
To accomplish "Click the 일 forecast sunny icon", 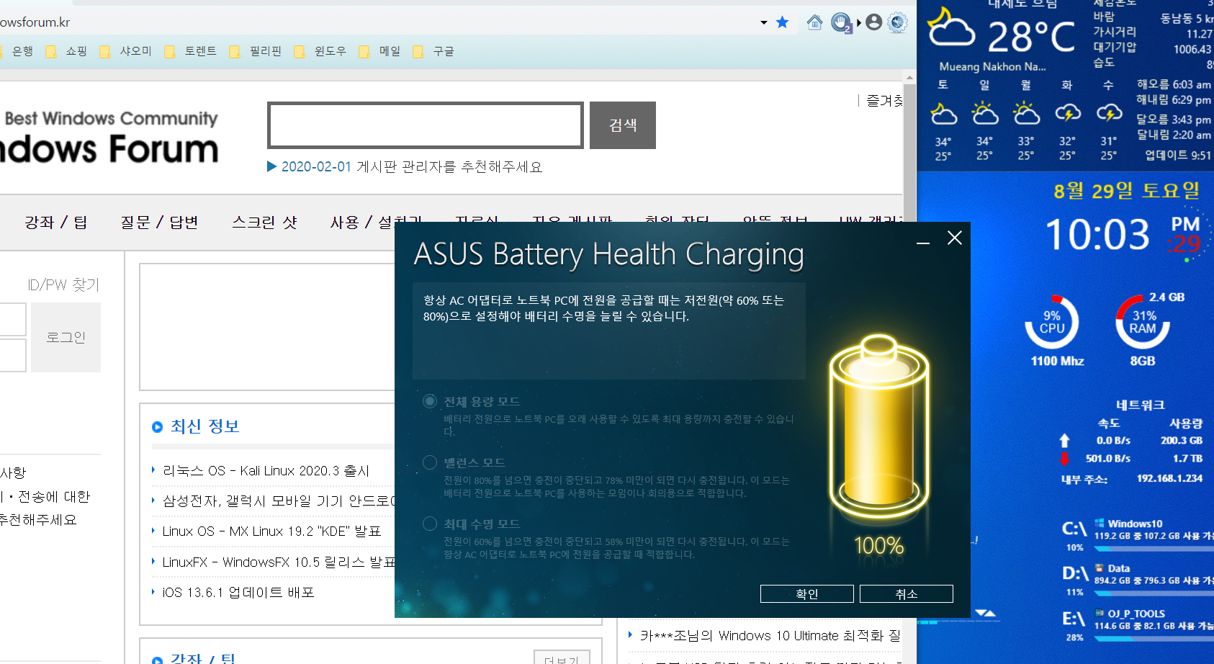I will pyautogui.click(x=984, y=114).
